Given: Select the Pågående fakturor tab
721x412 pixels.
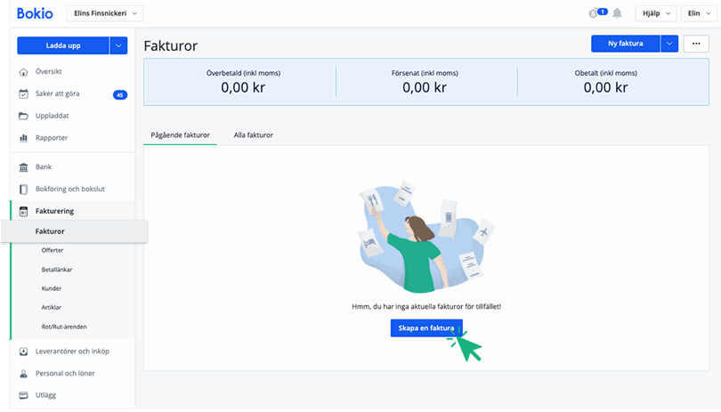Looking at the screenshot, I should pos(180,135).
